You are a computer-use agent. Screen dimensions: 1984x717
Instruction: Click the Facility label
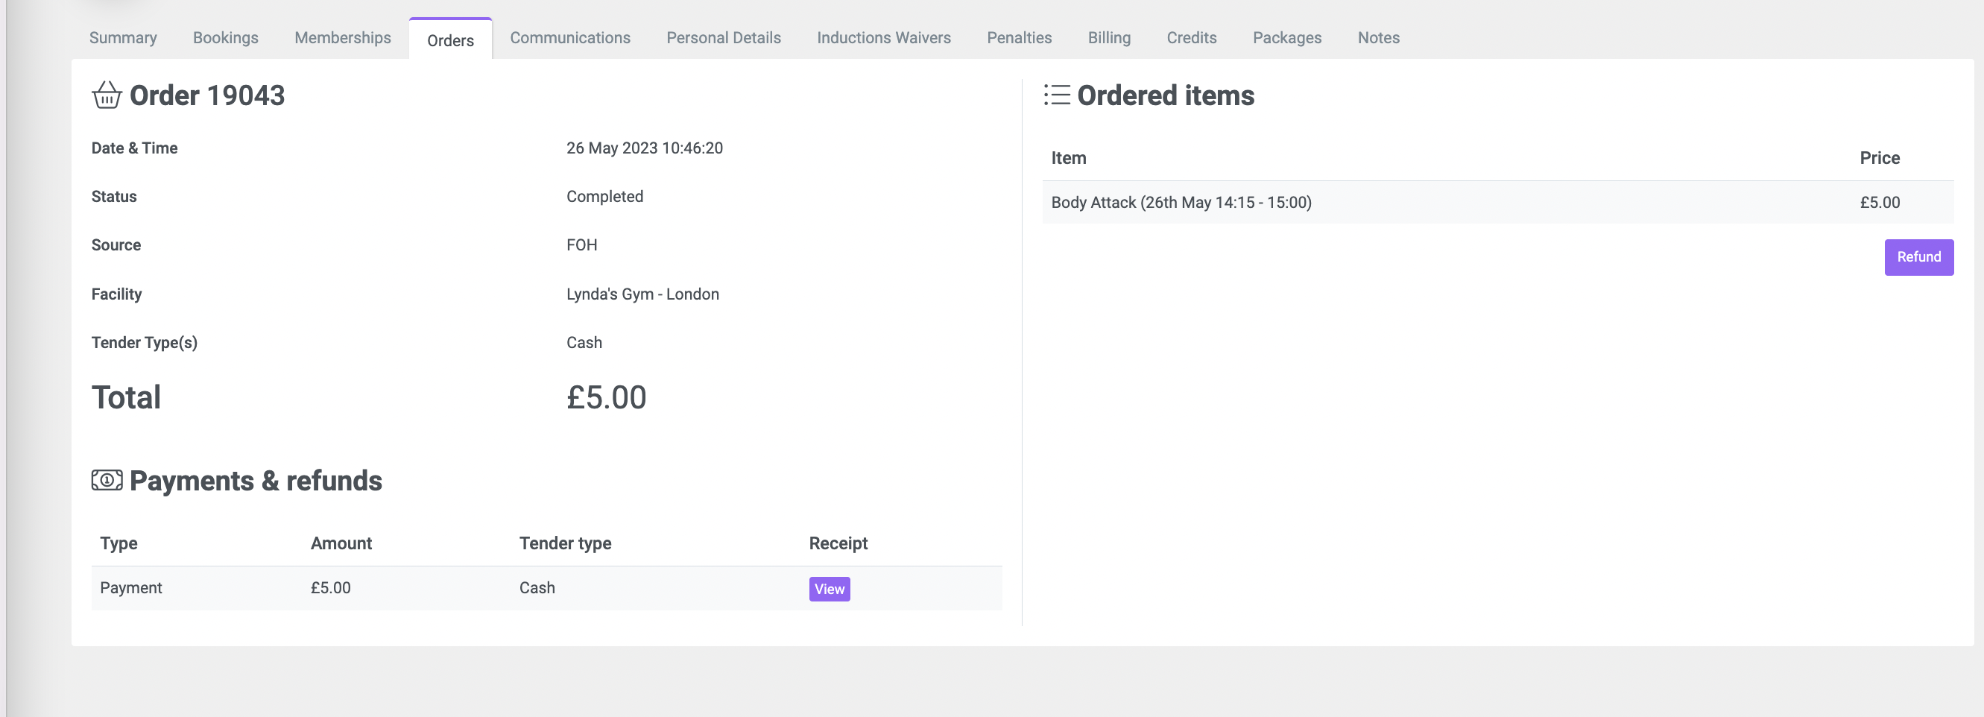click(x=116, y=294)
